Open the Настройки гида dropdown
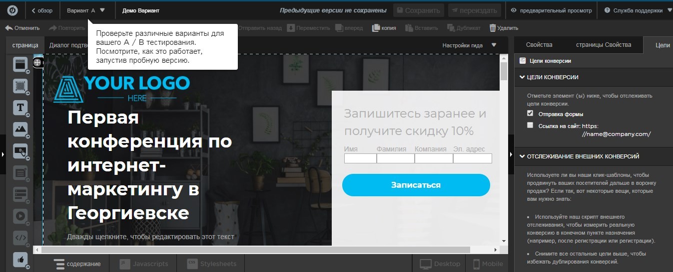This screenshot has width=673, height=272. click(470, 45)
